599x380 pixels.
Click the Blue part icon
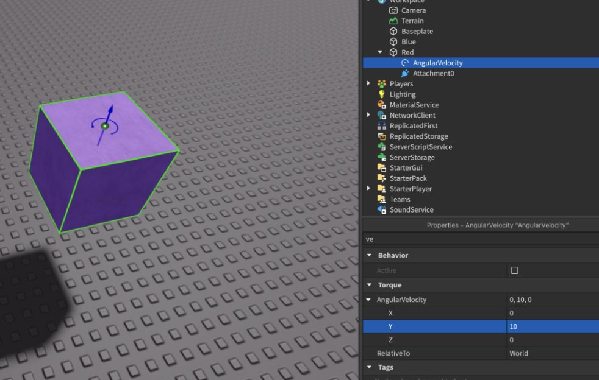point(393,41)
